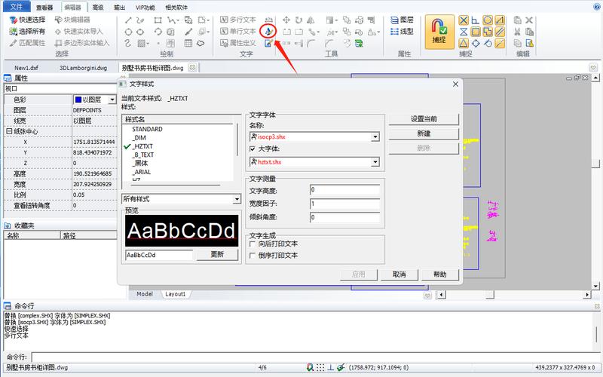Open the 线型 linetype manager
This screenshot has height=377, width=603.
[x=402, y=31]
